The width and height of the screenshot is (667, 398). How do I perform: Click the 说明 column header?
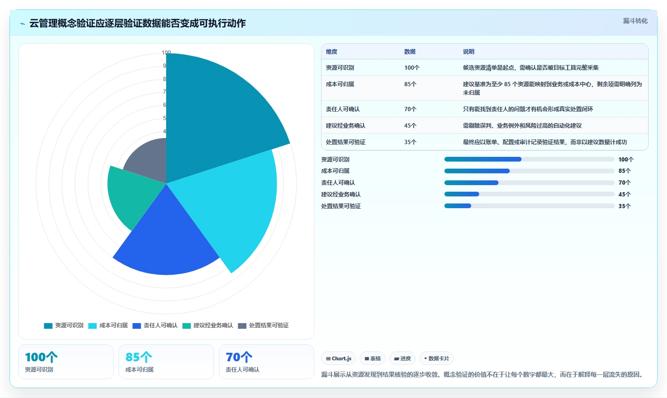coord(468,52)
